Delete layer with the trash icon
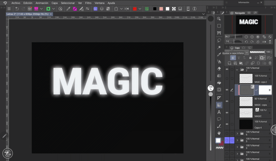 (x=270, y=63)
